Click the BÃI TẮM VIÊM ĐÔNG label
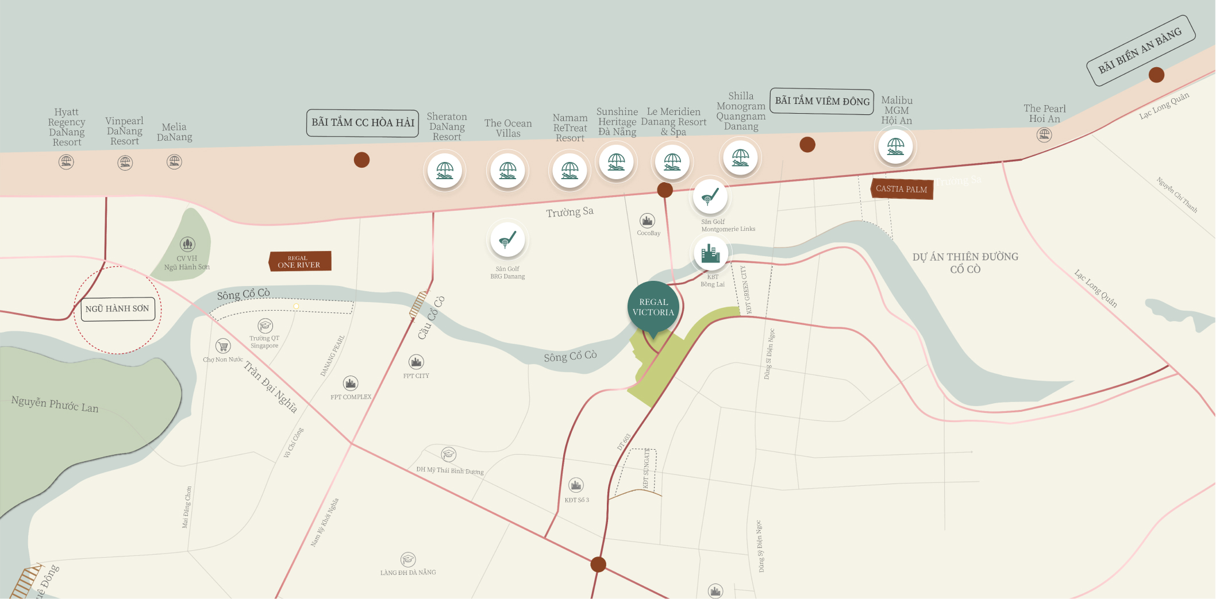Image resolution: width=1216 pixels, height=599 pixels. [822, 102]
